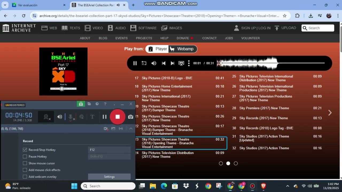Enable Show mouse cursor checkbox
This screenshot has width=342, height=192.
pyautogui.click(x=25, y=163)
